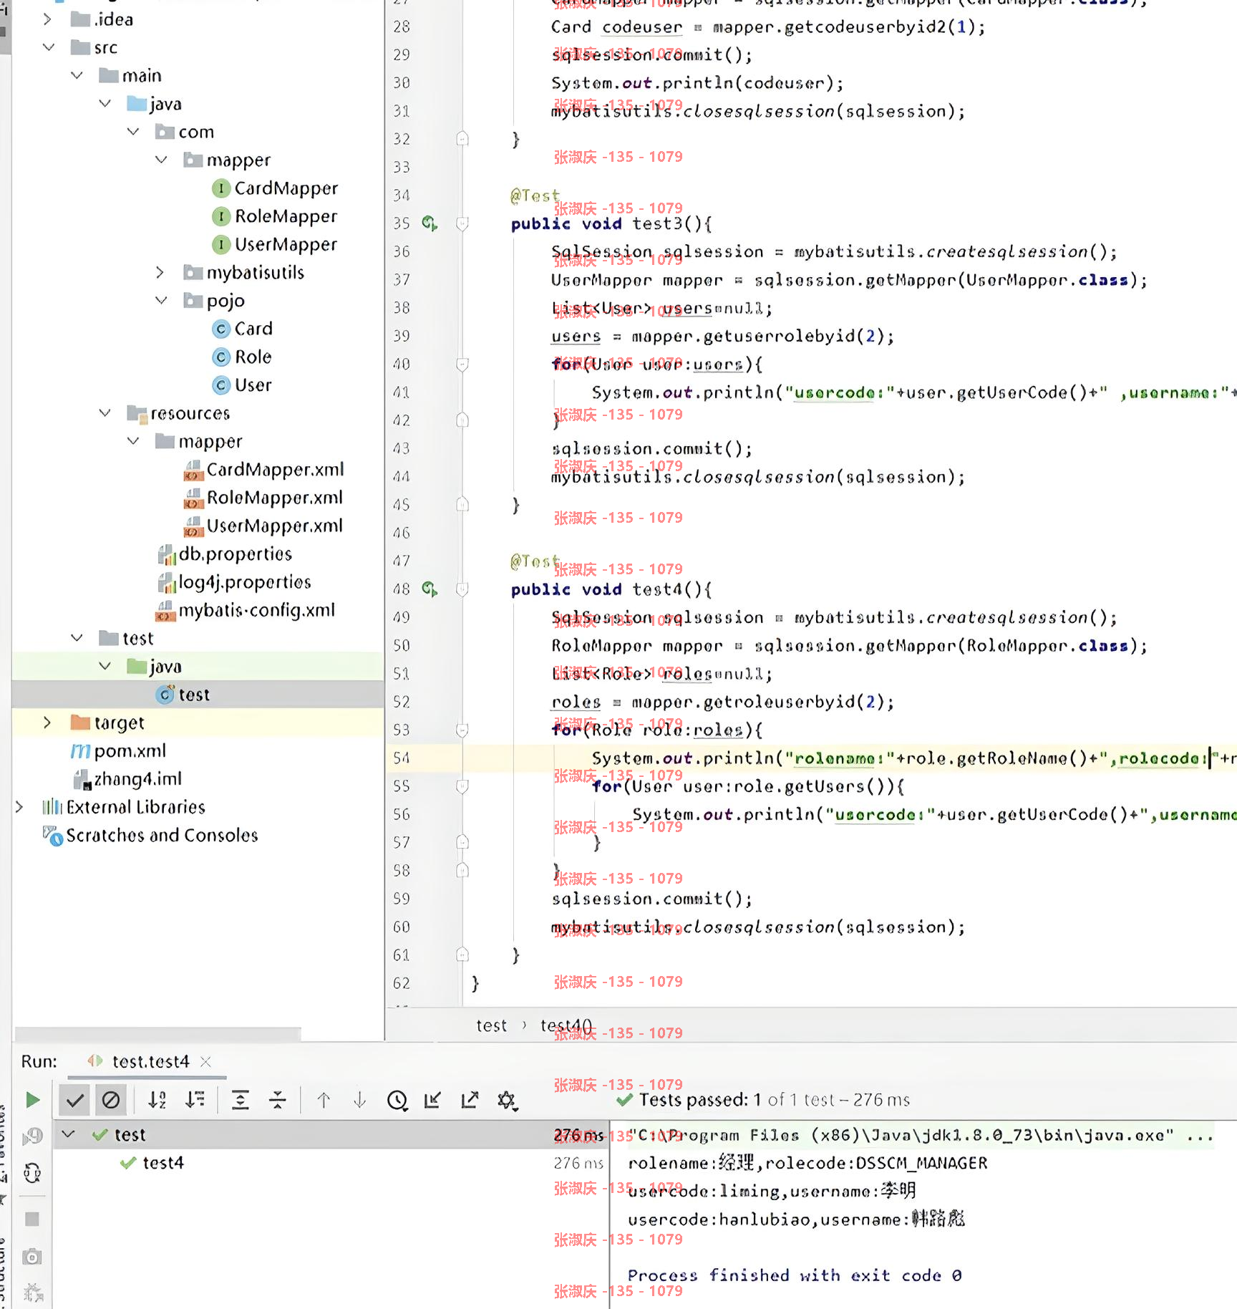Image resolution: width=1237 pixels, height=1309 pixels.
Task: Expand the mybatisutils package
Action: [160, 272]
